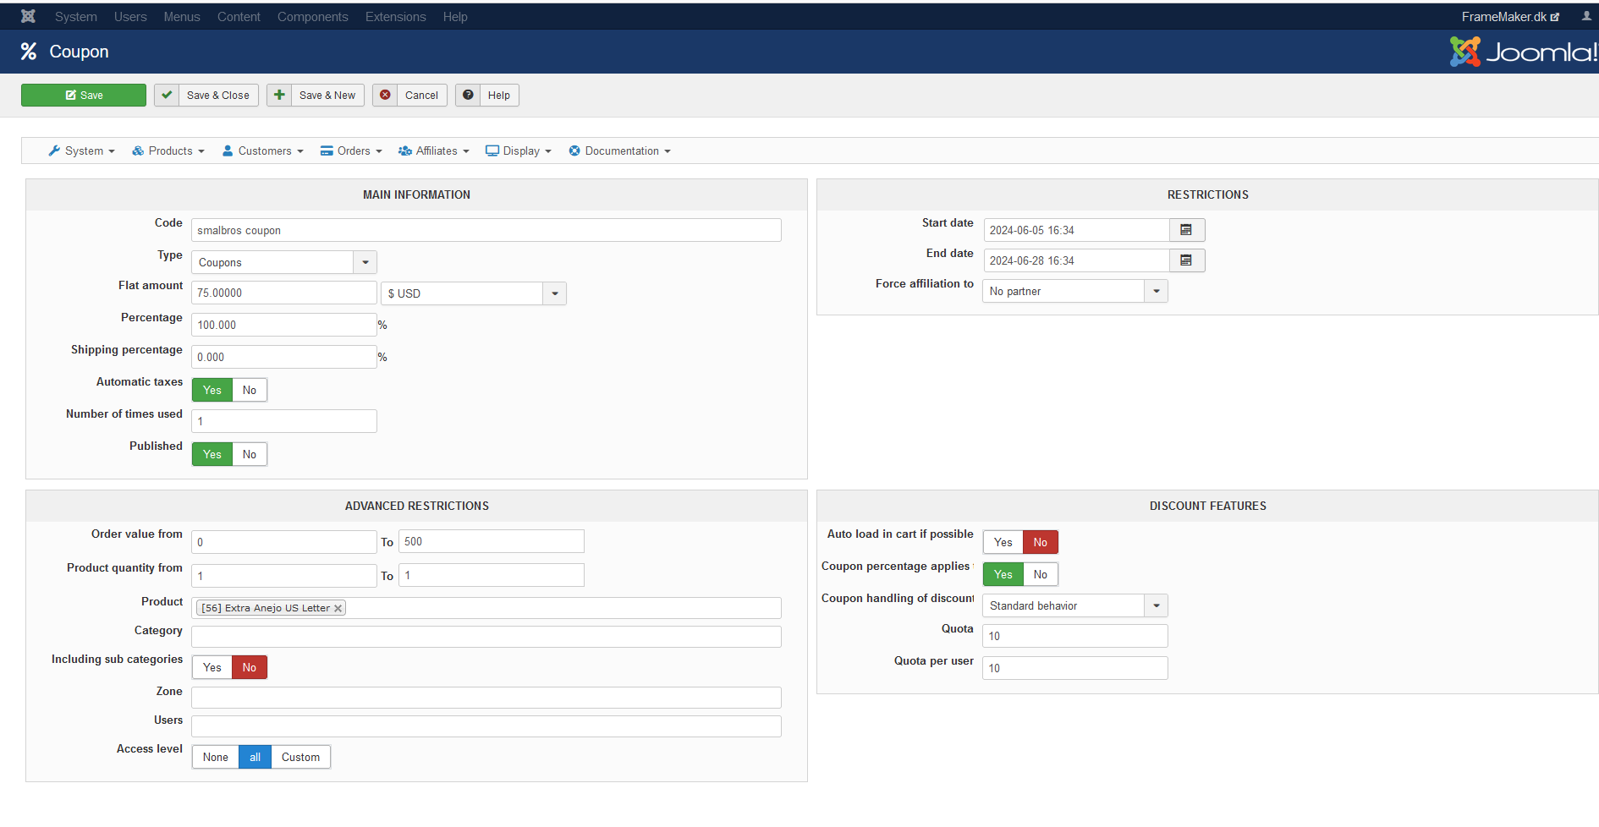Image resolution: width=1599 pixels, height=827 pixels.
Task: Open the Force affiliation No partner dropdown
Action: (x=1075, y=291)
